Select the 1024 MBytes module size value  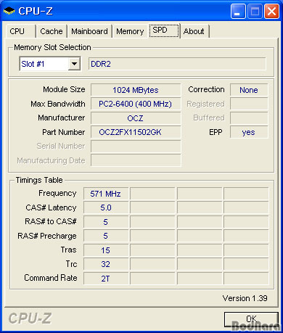136,90
